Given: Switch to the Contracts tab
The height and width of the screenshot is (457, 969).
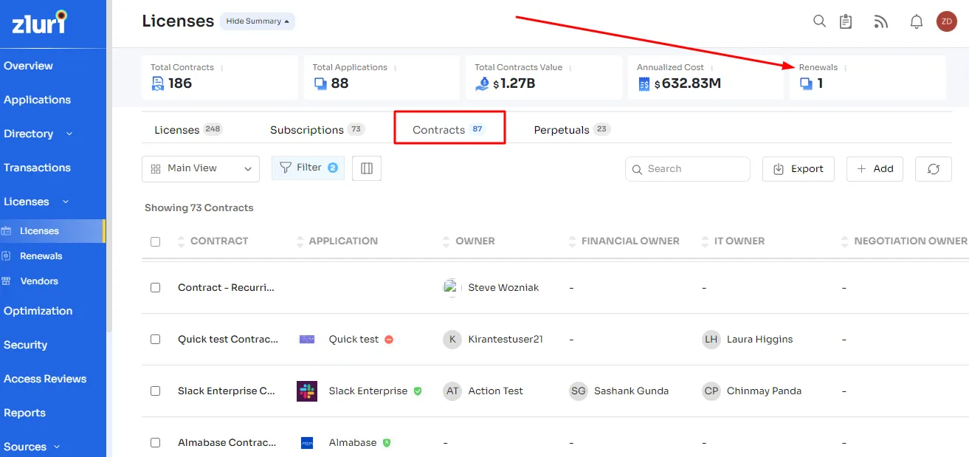Looking at the screenshot, I should click(449, 130).
